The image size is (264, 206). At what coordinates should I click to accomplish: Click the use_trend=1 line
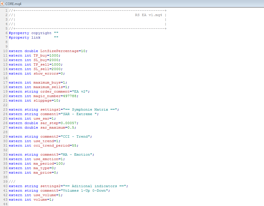click(34, 141)
